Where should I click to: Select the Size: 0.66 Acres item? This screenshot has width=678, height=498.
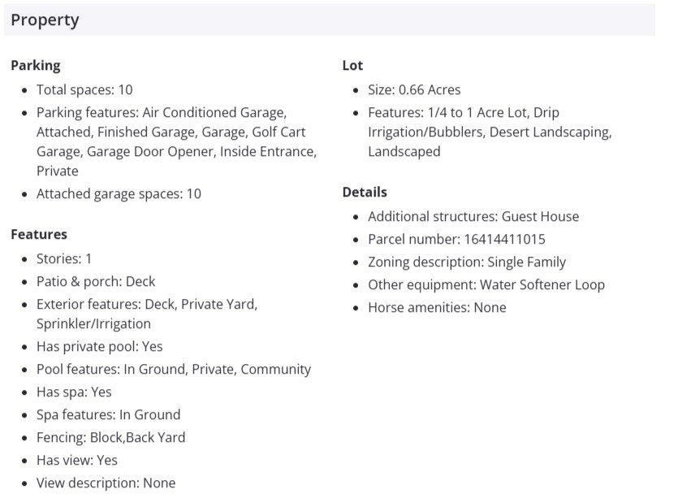click(414, 89)
